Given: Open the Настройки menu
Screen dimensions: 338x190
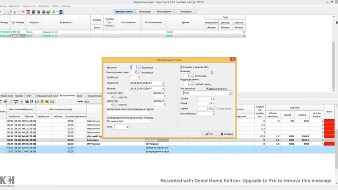Looking at the screenshot, I should tap(43, 6).
